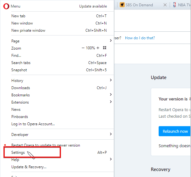Click the fullscreen zoom icon

tap(105, 48)
